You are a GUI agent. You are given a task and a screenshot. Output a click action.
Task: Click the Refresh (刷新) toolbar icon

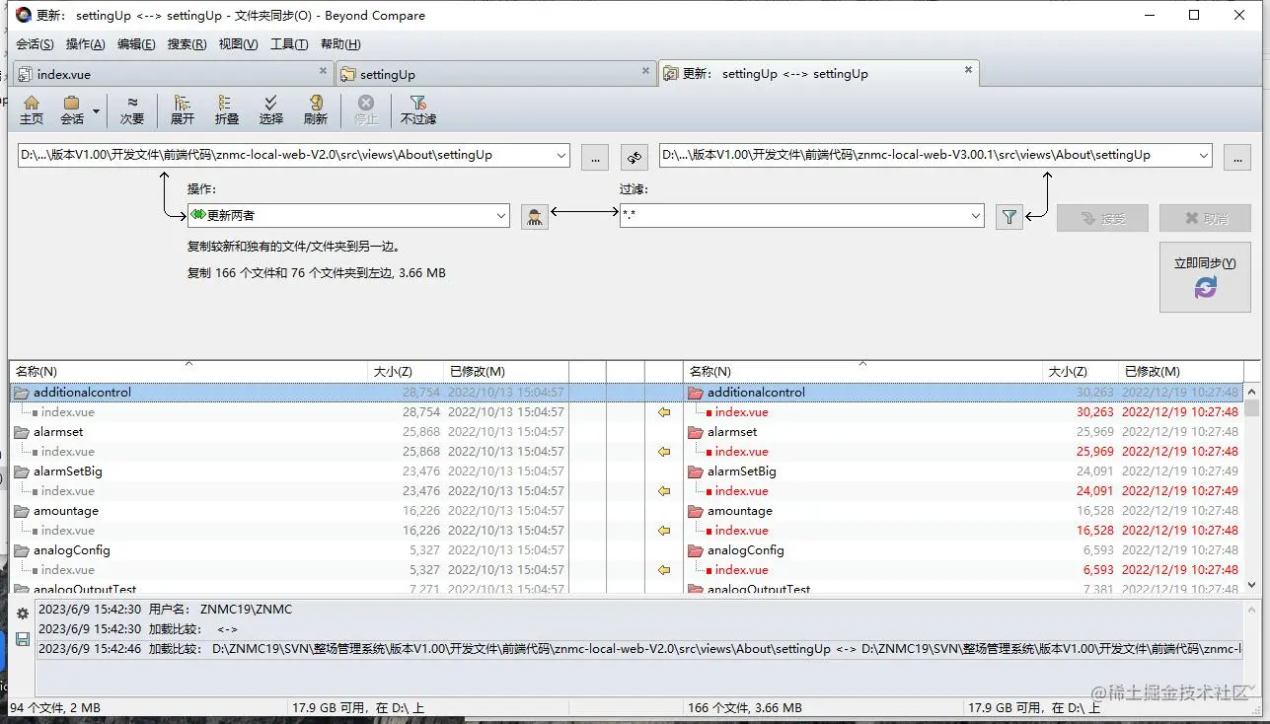click(316, 109)
